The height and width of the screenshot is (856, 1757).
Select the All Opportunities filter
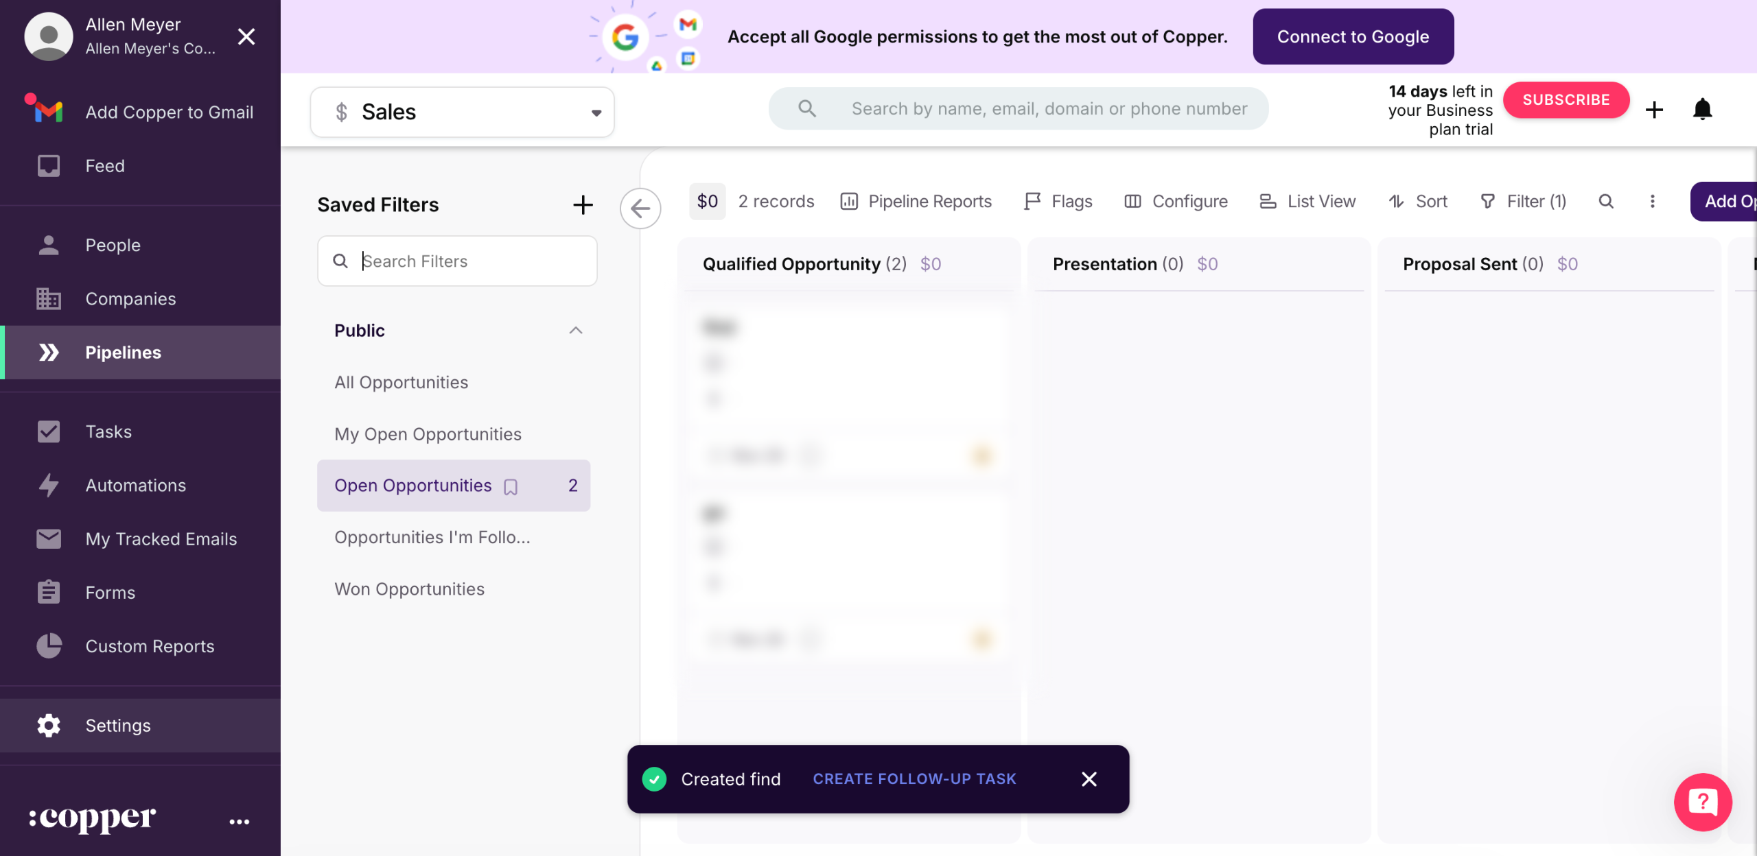(x=454, y=382)
